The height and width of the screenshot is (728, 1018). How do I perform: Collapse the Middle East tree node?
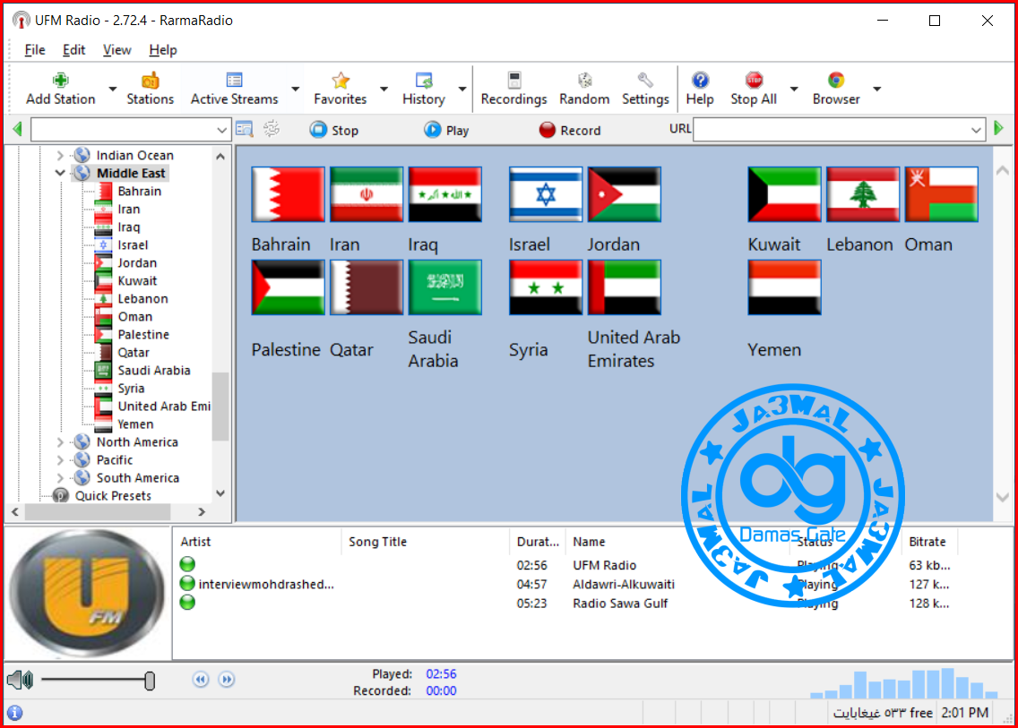[x=60, y=173]
